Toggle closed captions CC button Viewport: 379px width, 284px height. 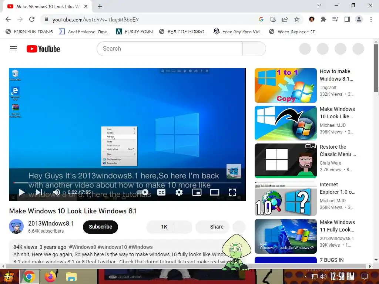(161, 192)
